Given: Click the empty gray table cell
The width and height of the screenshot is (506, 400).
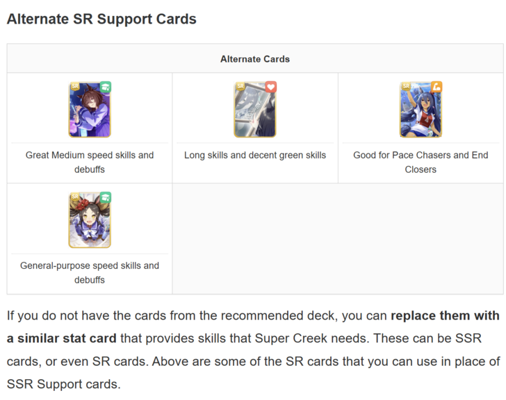Looking at the screenshot, I should tap(338, 239).
